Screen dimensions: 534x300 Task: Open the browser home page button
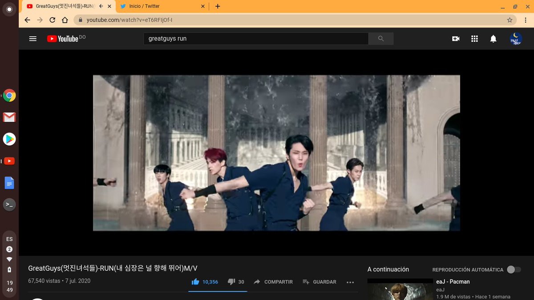pos(65,20)
